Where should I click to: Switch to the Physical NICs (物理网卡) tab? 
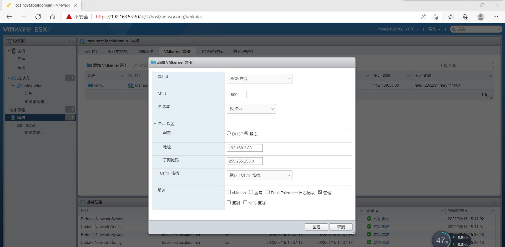(145, 52)
